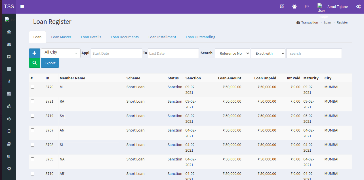Click the green search magnifier button

35,63
